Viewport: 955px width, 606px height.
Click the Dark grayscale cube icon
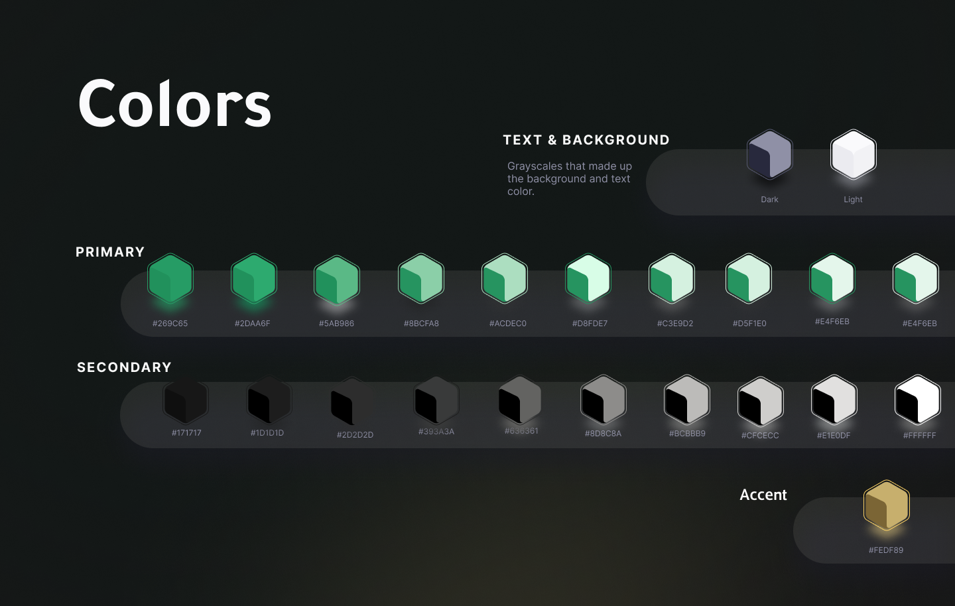coord(769,154)
